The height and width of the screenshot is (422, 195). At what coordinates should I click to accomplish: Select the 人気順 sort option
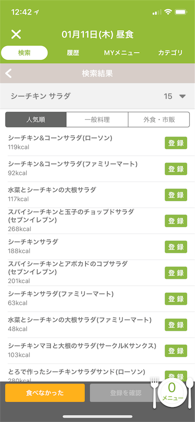[x=36, y=120]
